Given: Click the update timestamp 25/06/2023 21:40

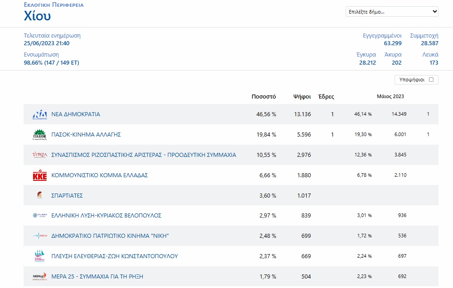Looking at the screenshot, I should coord(47,43).
